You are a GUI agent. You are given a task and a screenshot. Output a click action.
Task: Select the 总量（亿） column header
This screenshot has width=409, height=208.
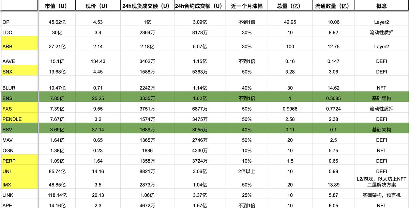tap(290, 6)
